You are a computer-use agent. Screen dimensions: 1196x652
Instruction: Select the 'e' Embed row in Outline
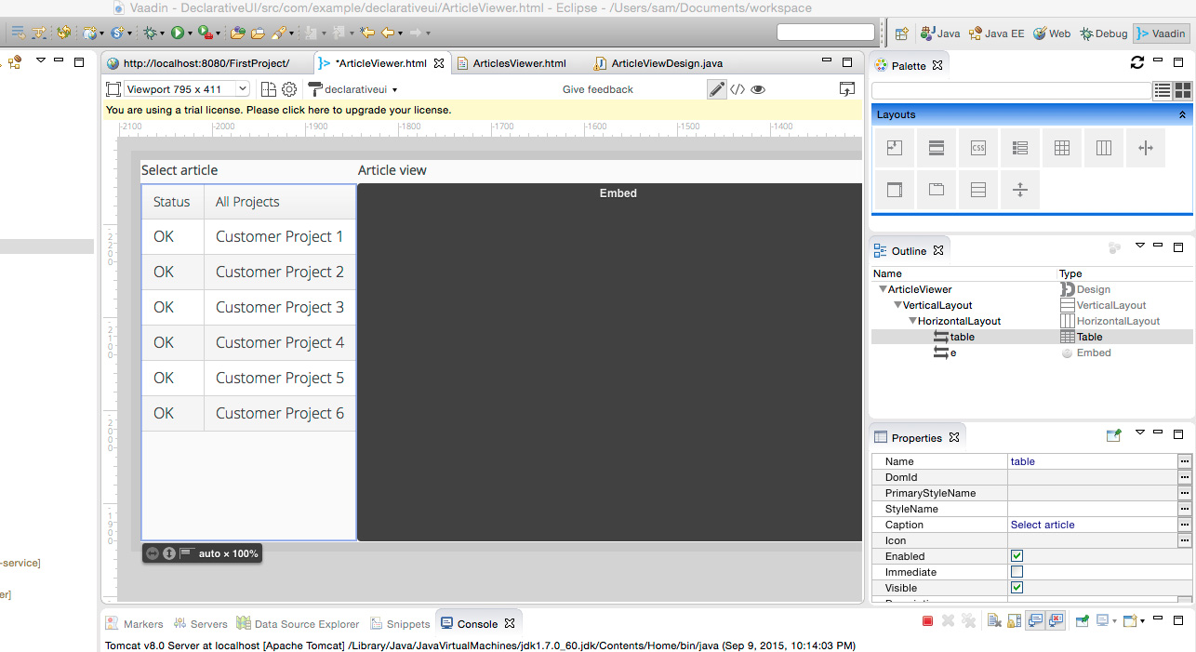[x=1031, y=353]
